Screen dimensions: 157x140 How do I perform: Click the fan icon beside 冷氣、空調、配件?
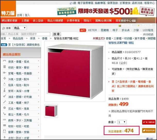pos(5,78)
